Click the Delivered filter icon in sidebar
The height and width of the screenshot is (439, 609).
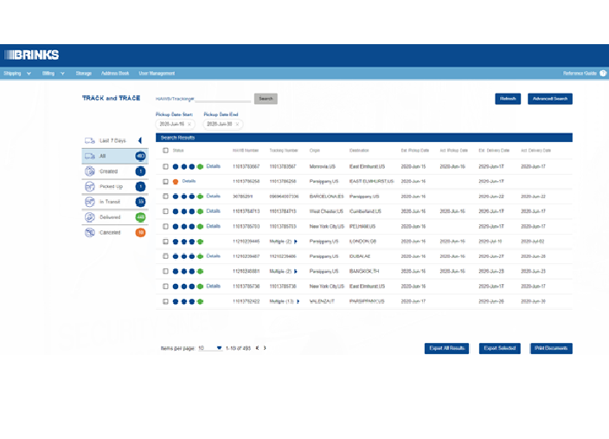tap(90, 217)
